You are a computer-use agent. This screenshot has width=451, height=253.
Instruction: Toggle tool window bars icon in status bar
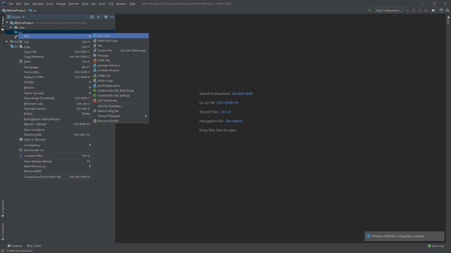pos(3,246)
